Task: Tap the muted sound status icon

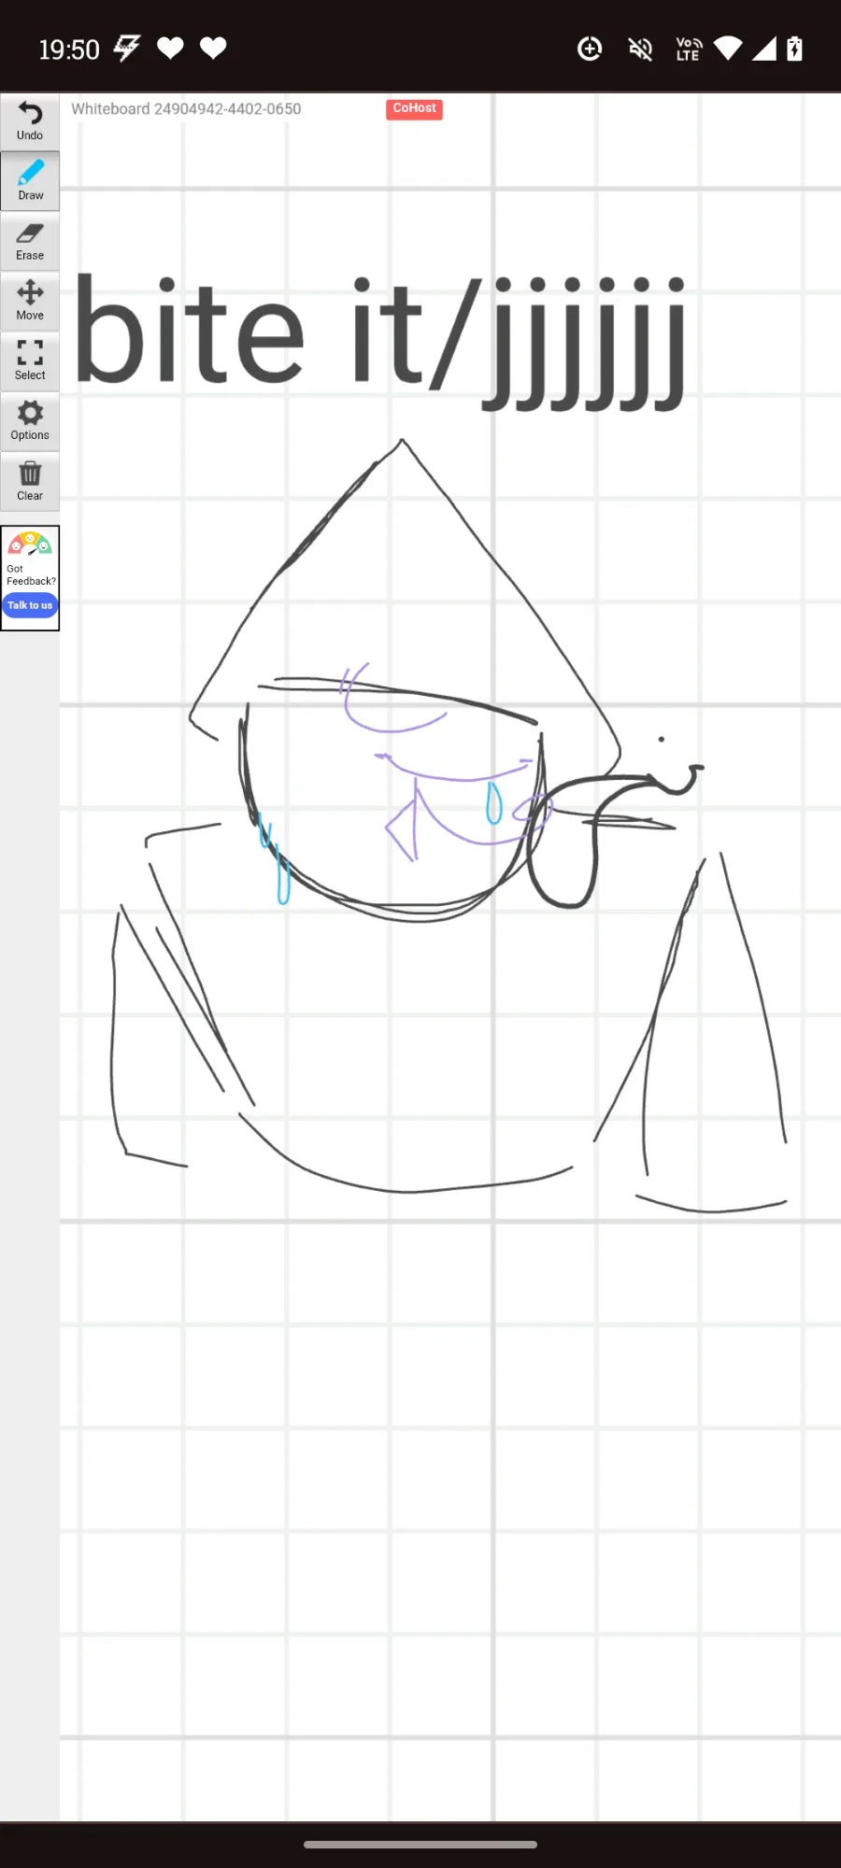Action: point(640,49)
